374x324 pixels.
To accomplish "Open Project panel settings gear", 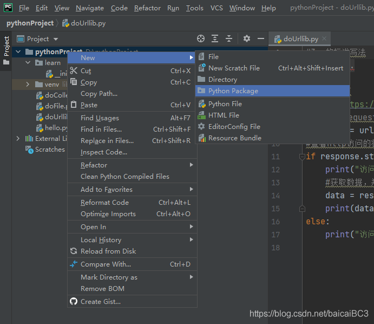I will click(x=247, y=38).
